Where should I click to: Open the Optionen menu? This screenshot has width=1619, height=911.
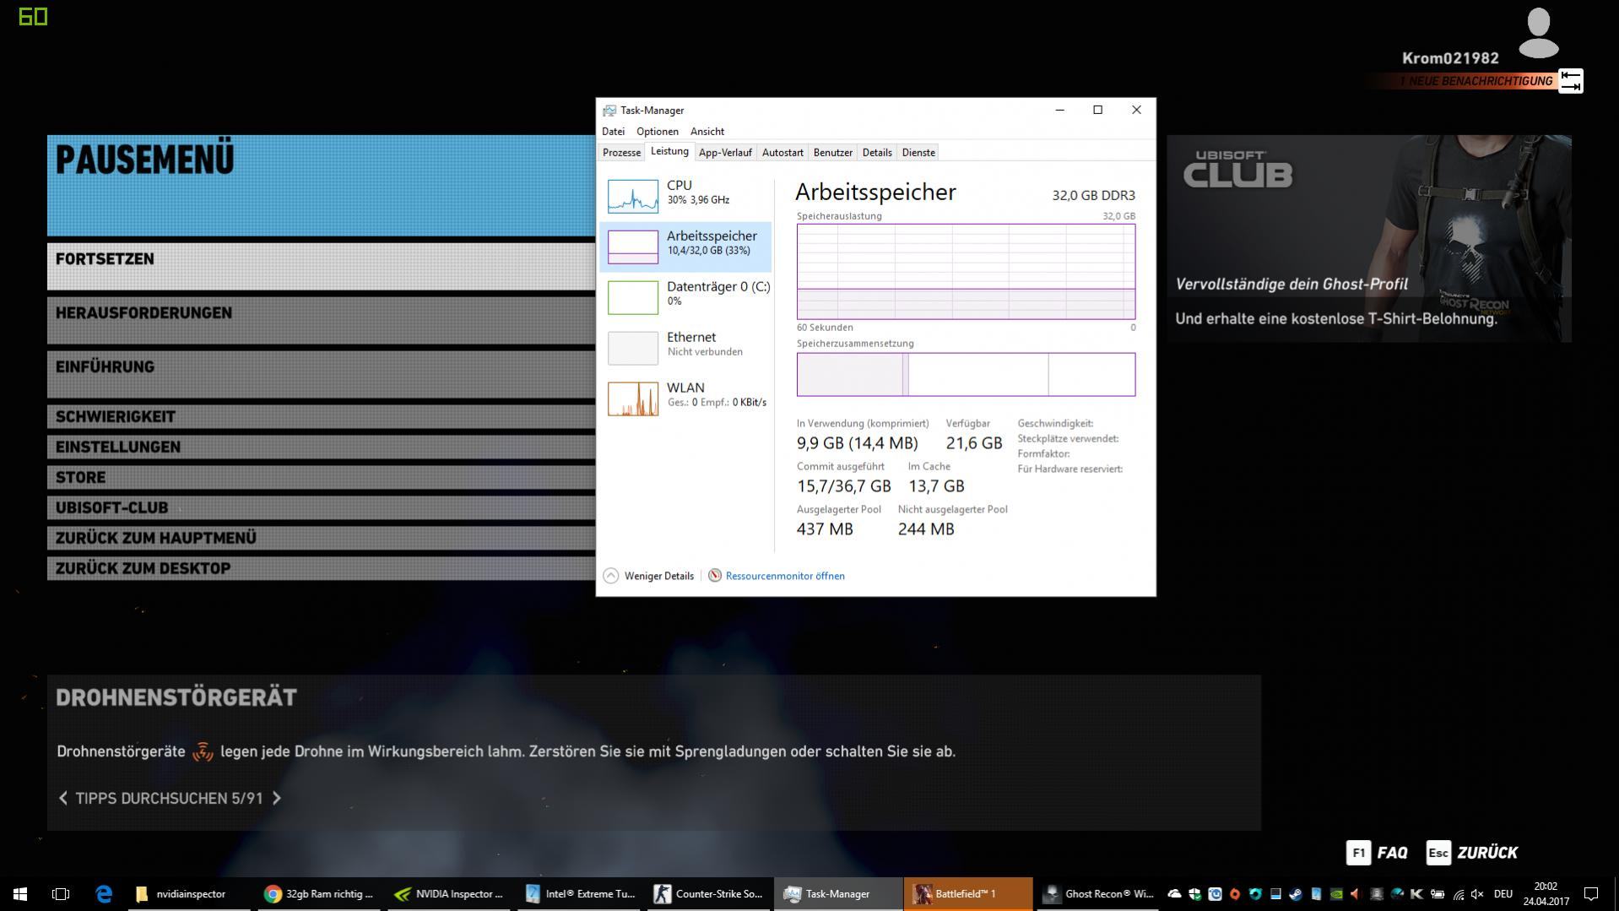(x=658, y=132)
